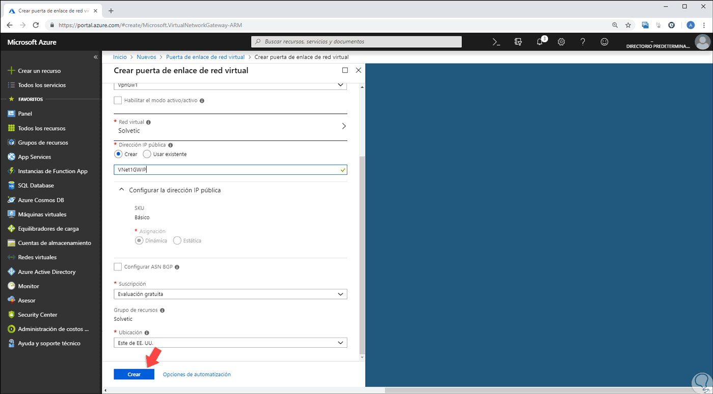Show info for Configurar ASN BGP
This screenshot has height=394, width=713.
[x=177, y=267]
